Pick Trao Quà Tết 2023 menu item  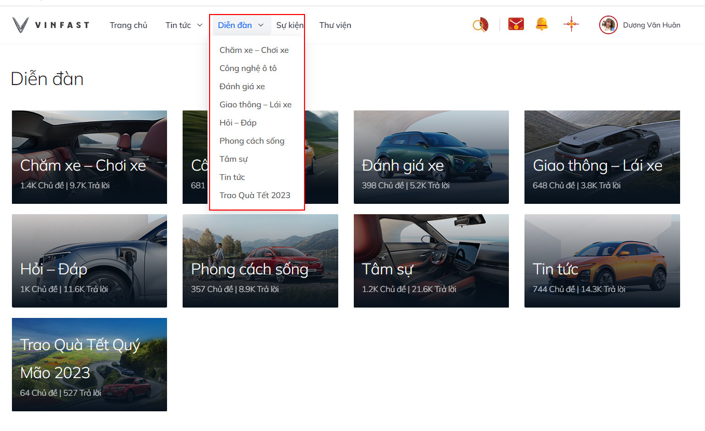click(255, 196)
